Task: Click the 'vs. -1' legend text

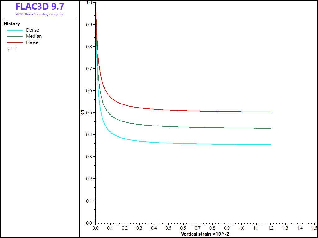Action: pyautogui.click(x=12, y=49)
